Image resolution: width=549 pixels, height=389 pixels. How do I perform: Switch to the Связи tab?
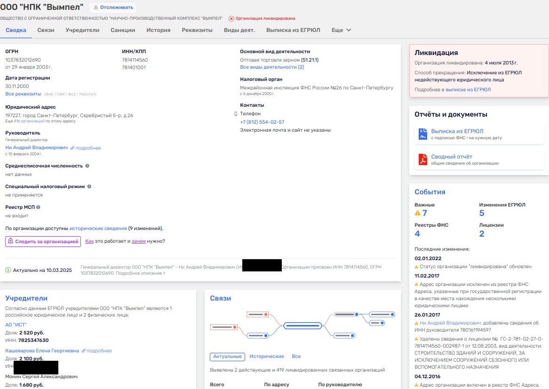(46, 30)
